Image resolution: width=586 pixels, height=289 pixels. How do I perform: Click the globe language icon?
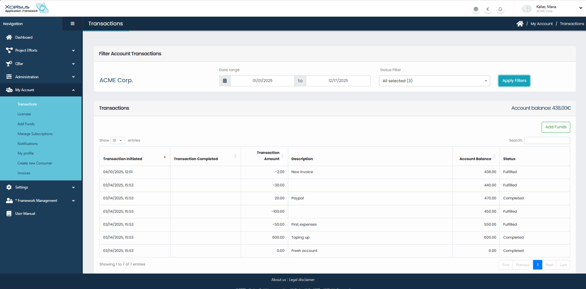click(476, 9)
